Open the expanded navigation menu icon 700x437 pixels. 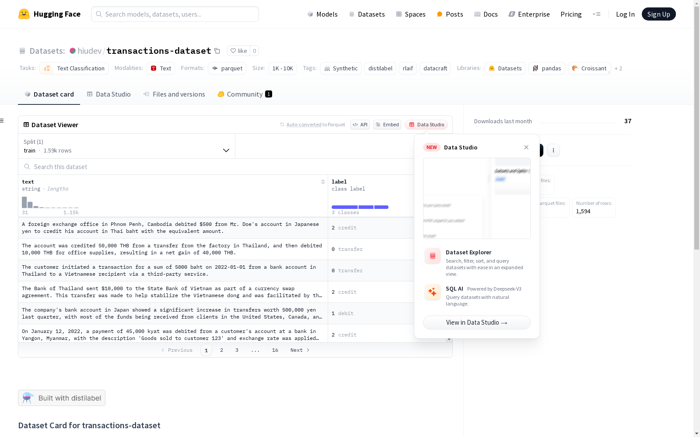[x=596, y=14]
